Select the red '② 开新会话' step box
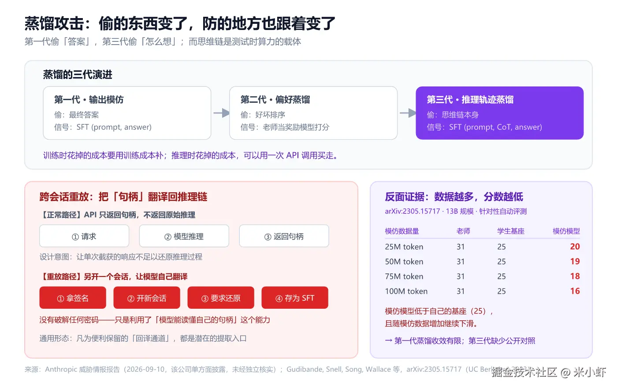 point(147,298)
